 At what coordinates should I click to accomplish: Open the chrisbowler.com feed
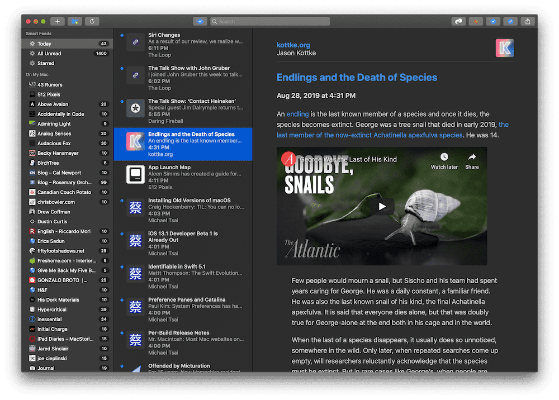pos(67,202)
